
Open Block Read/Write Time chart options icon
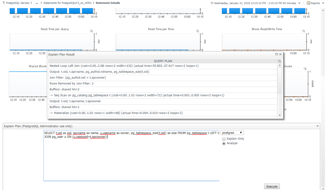[304, 31]
